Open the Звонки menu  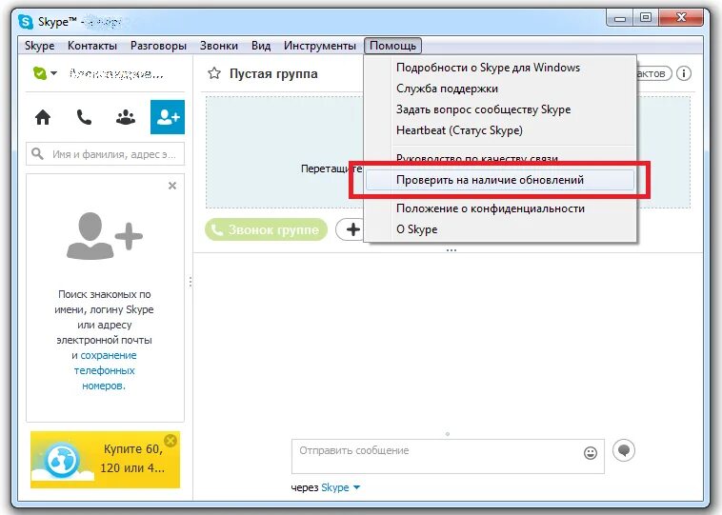click(219, 46)
